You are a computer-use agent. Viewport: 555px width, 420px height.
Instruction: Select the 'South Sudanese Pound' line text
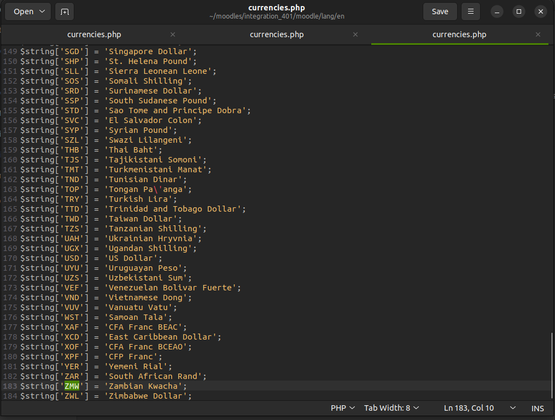coord(158,101)
